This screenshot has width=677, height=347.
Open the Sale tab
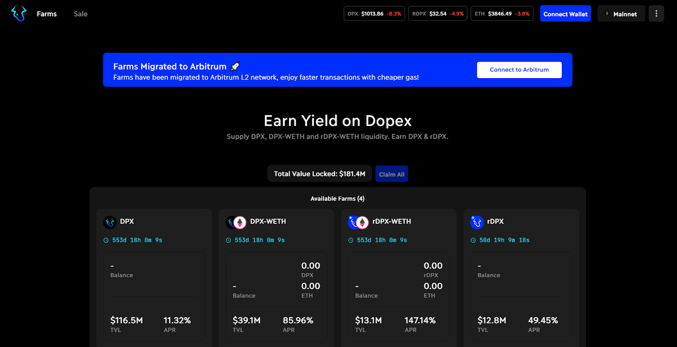(80, 14)
